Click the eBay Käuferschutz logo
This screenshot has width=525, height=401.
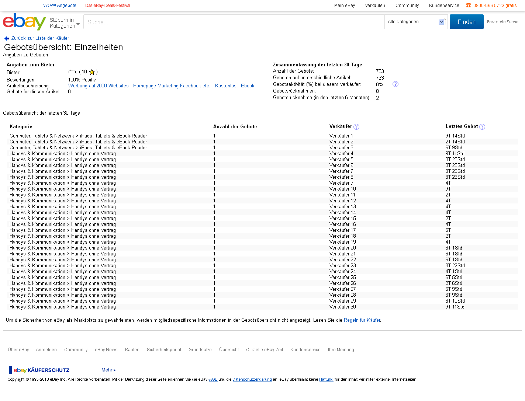(x=39, y=370)
